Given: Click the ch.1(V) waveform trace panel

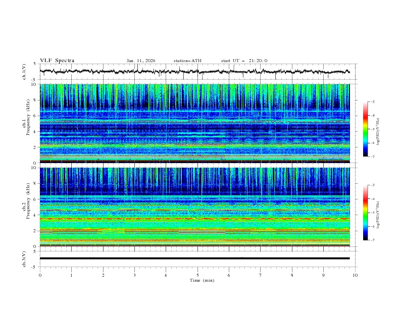Looking at the screenshot, I should click(x=197, y=72).
